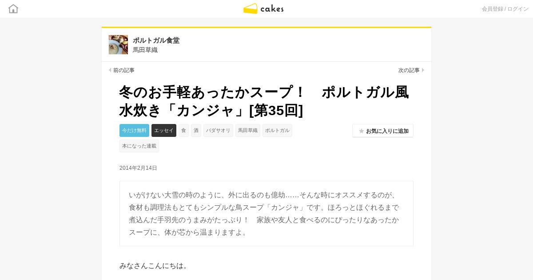
Task: Click the article title heading
Action: pos(264,101)
